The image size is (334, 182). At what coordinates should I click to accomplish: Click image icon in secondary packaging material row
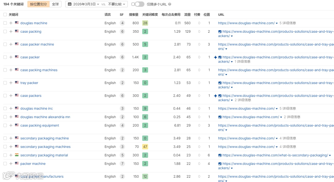(220, 155)
